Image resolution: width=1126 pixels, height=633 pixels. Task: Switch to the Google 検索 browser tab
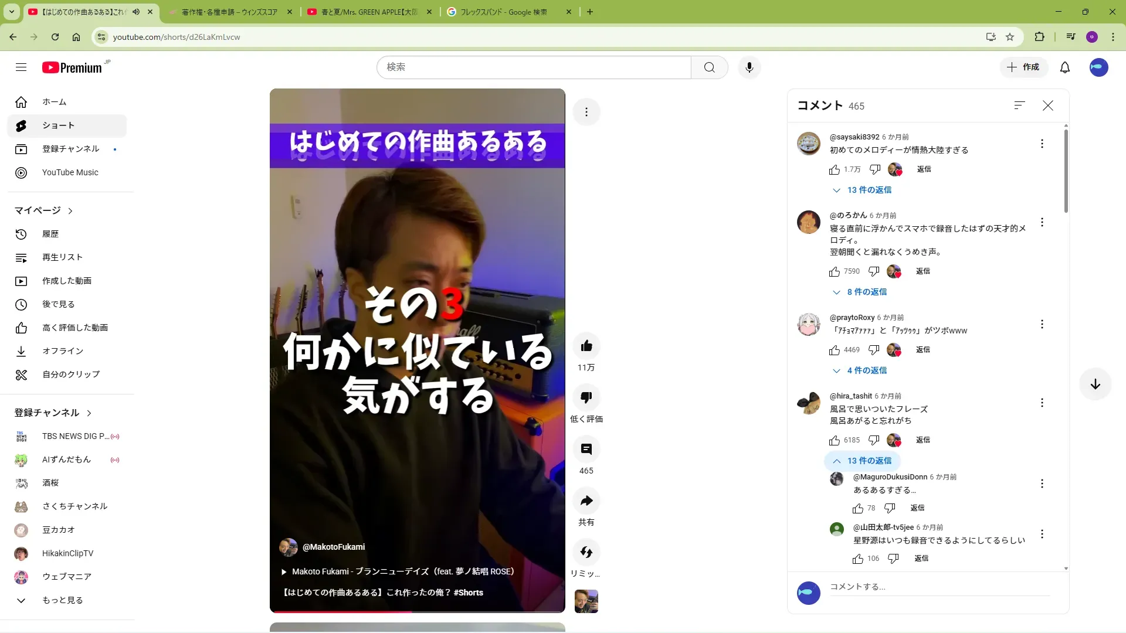(x=503, y=12)
